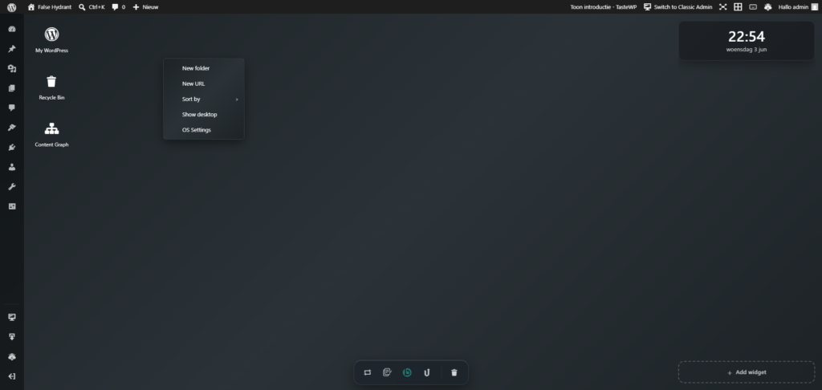Click the node-graph icon in admin bar
Viewport: 822px width, 390px height.
coord(723,6)
